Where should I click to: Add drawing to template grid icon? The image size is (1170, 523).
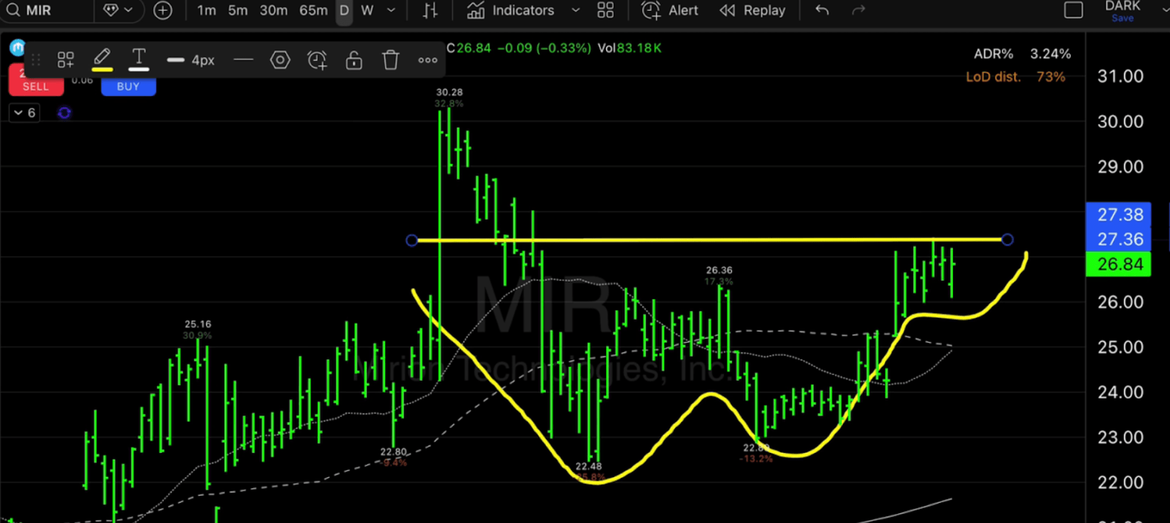(65, 60)
